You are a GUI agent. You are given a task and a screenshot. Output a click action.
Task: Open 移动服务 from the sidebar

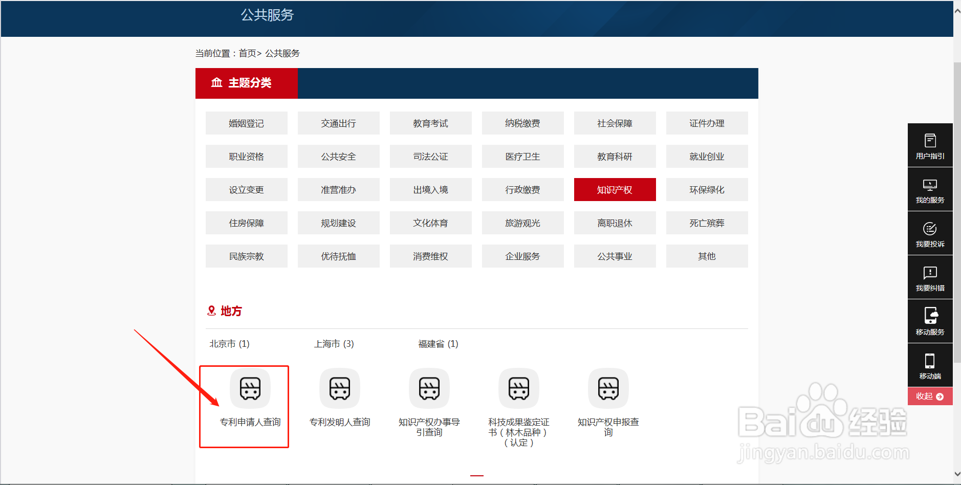click(930, 321)
